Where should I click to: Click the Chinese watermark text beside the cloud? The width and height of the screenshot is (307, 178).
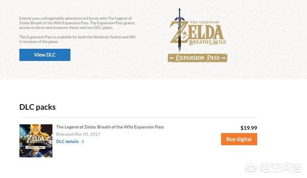pyautogui.click(x=280, y=168)
